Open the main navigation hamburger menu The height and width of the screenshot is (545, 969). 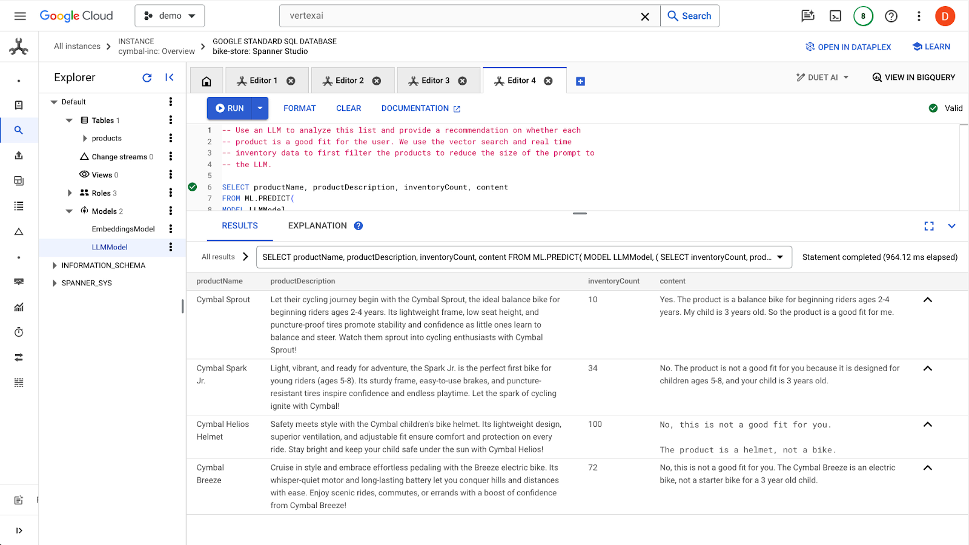(20, 16)
